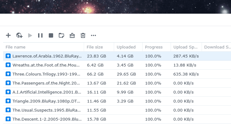This screenshot has height=124, width=231.
Task: Open the edit destination folder icon
Action: (62, 35)
